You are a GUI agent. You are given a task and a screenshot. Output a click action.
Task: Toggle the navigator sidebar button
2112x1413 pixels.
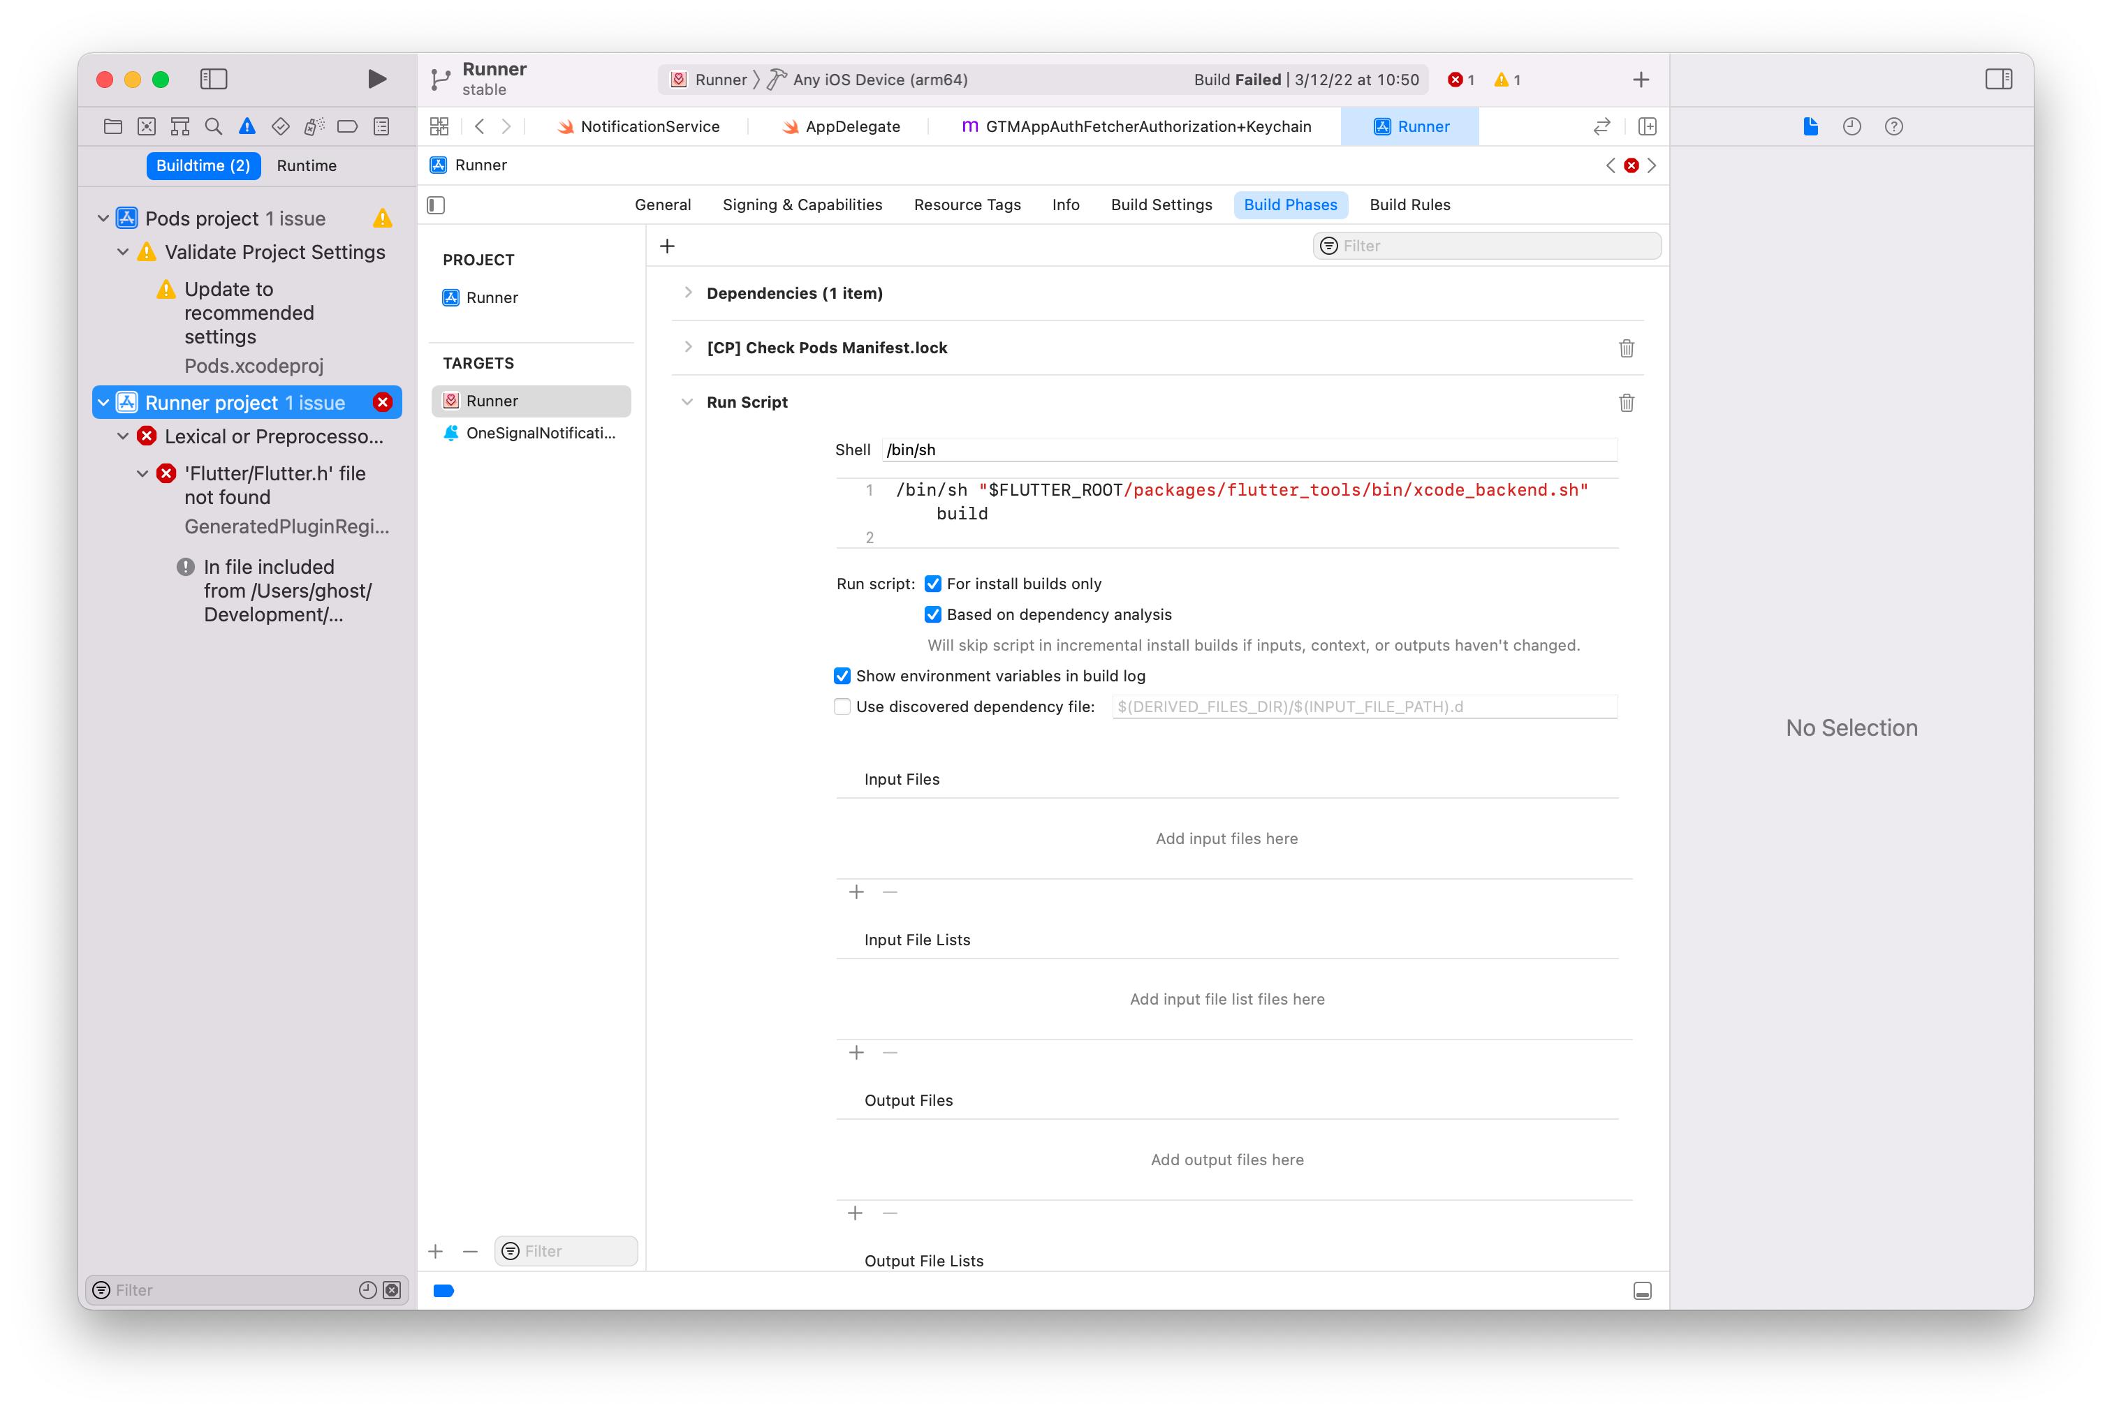coord(214,80)
